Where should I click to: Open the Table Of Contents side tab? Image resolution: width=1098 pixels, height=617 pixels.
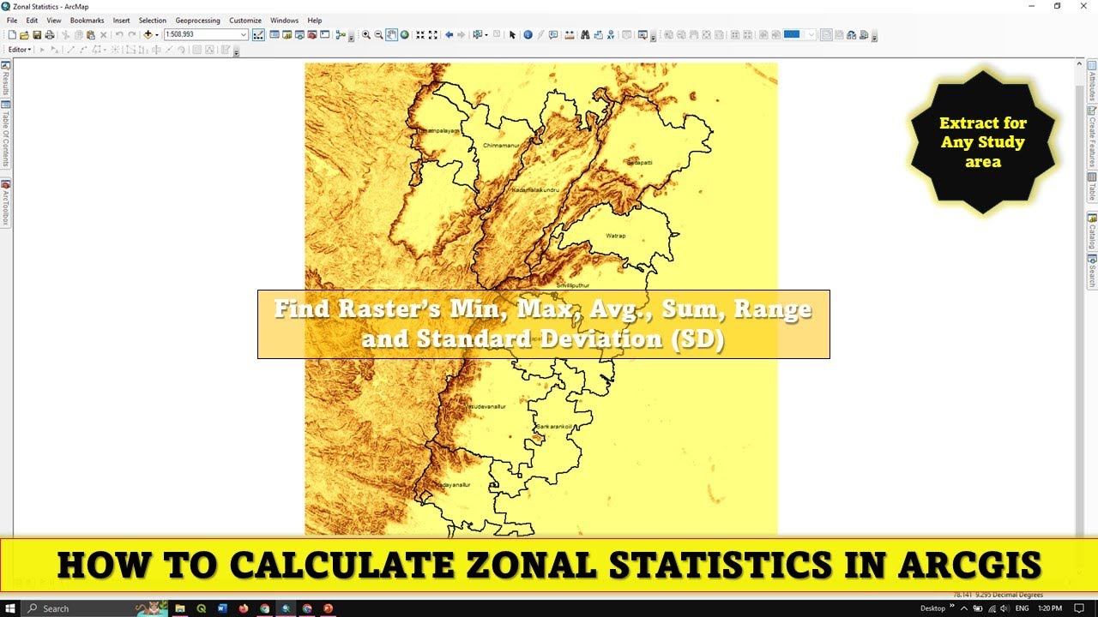pyautogui.click(x=5, y=134)
